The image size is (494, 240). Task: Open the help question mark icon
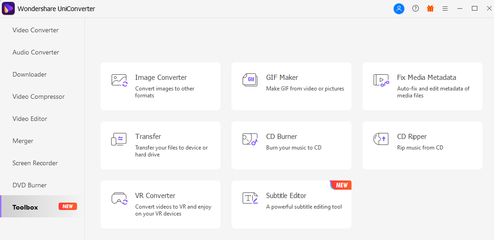click(x=416, y=8)
